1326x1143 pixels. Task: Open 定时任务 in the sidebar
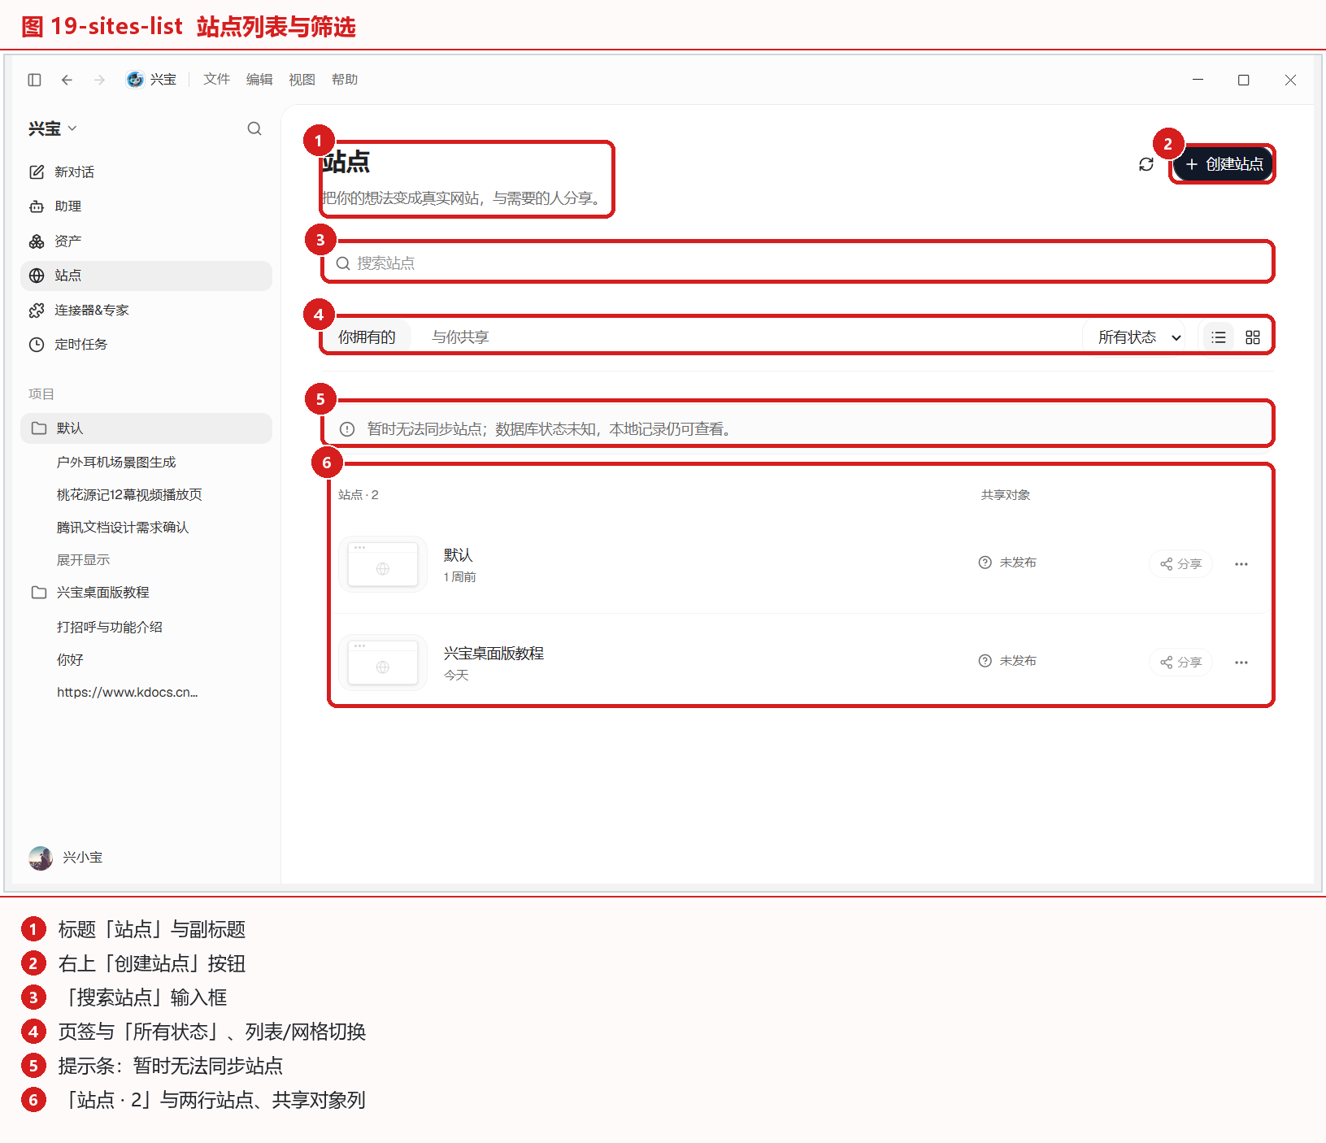pyautogui.click(x=146, y=345)
